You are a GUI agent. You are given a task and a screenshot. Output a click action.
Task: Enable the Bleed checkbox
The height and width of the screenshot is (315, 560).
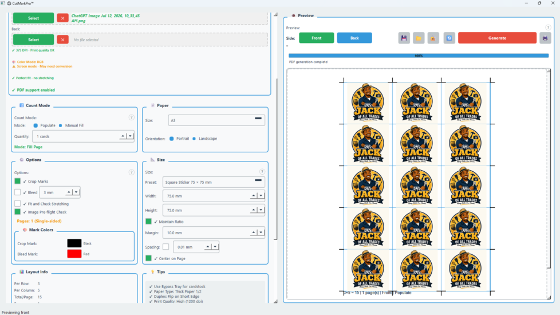coord(18,192)
